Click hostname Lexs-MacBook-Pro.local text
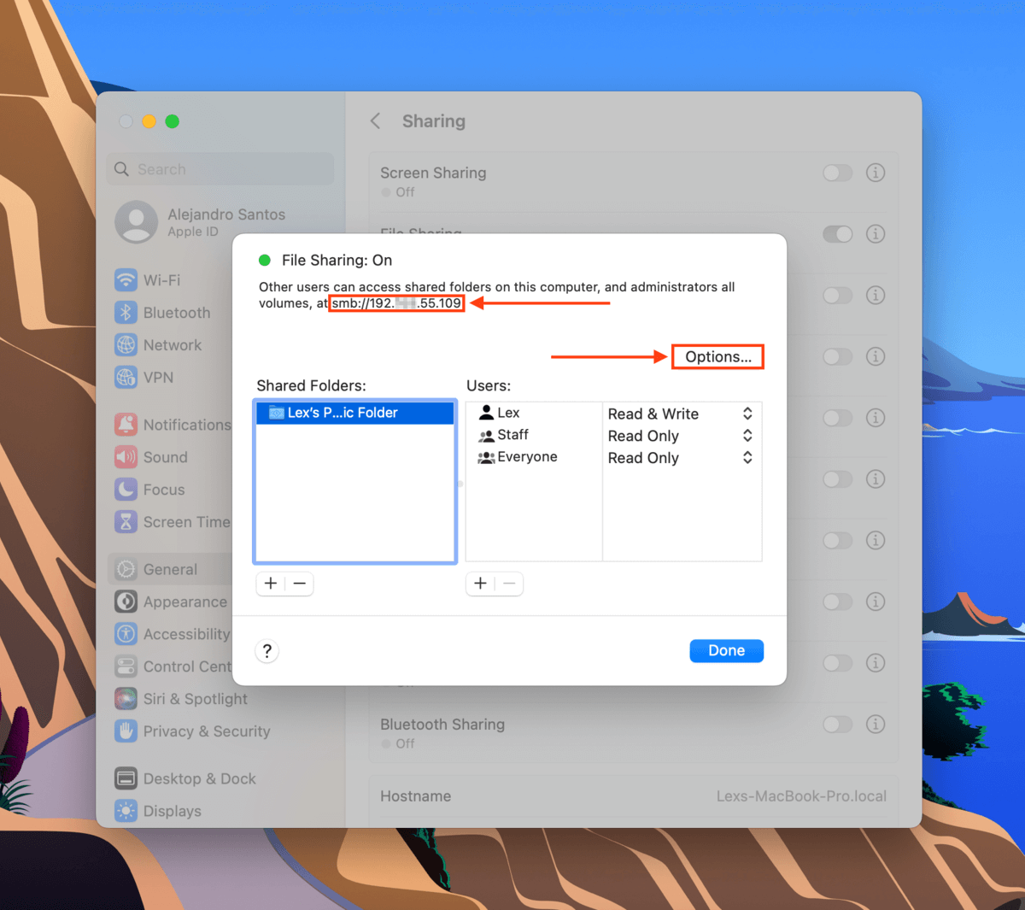 (801, 796)
